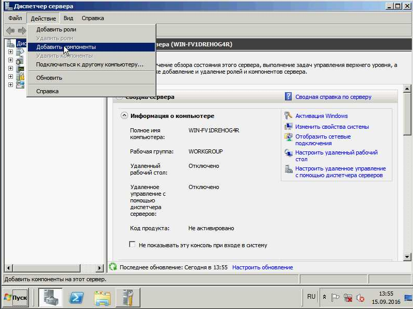Viewport: 413px width, 309px height.
Task: Open Windows Explorer folder taskbar icon
Action: [102, 298]
